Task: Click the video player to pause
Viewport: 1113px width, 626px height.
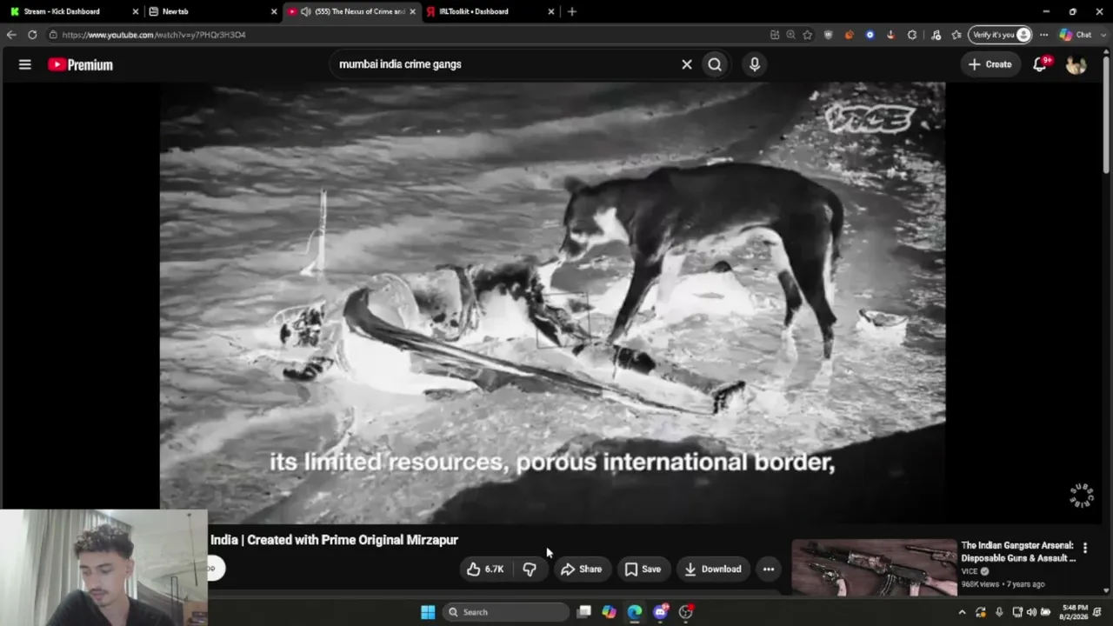Action: [552, 303]
